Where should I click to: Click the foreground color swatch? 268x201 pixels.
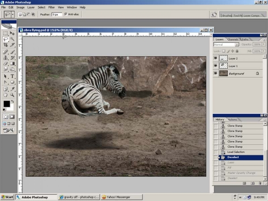coord(7,104)
